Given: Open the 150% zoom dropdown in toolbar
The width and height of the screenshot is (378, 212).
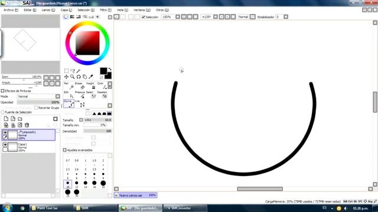Looking at the screenshot, I should [178, 17].
